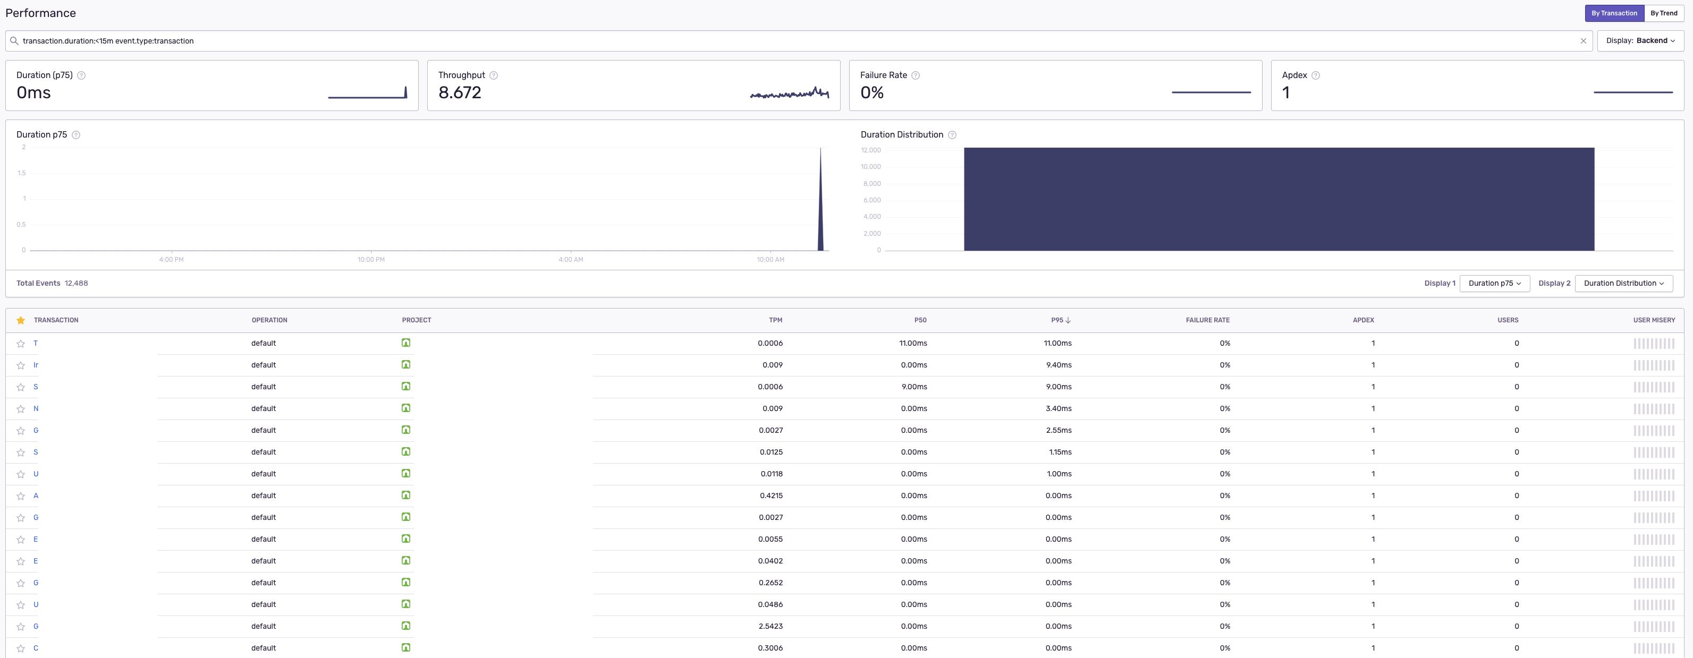1693x658 pixels.
Task: Open help icon beside Throughput
Action: [x=494, y=75]
